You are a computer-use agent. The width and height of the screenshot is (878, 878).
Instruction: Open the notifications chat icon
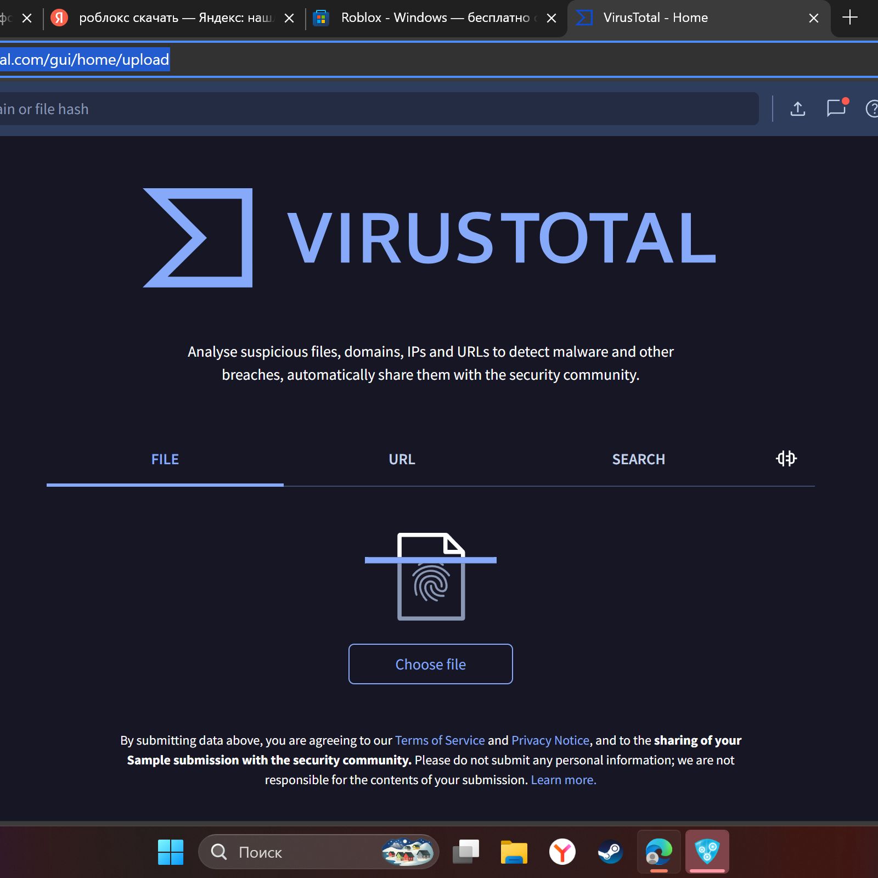click(x=837, y=108)
